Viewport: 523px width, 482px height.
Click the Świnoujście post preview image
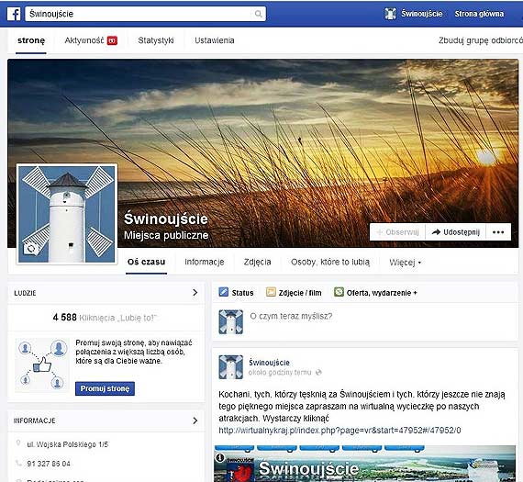tap(364, 464)
